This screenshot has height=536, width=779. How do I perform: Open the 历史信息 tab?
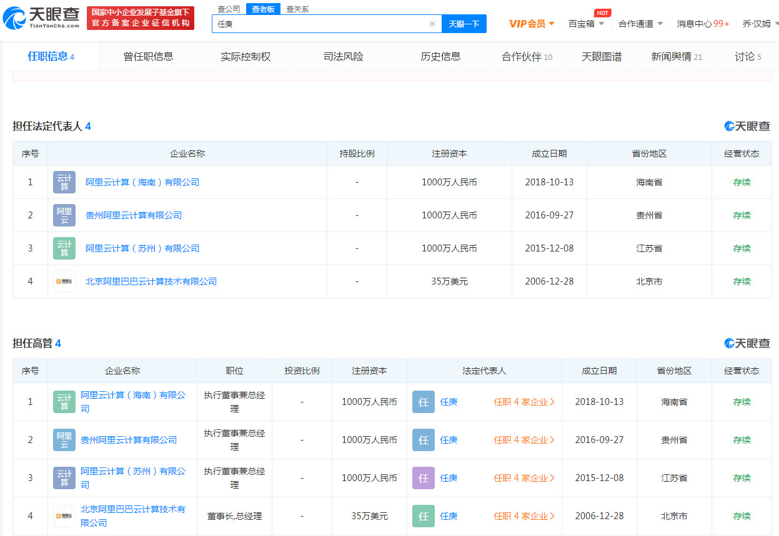pyautogui.click(x=440, y=57)
